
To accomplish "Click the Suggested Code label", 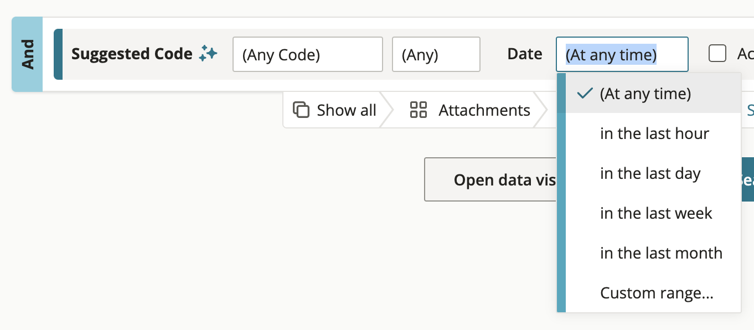I will [132, 54].
